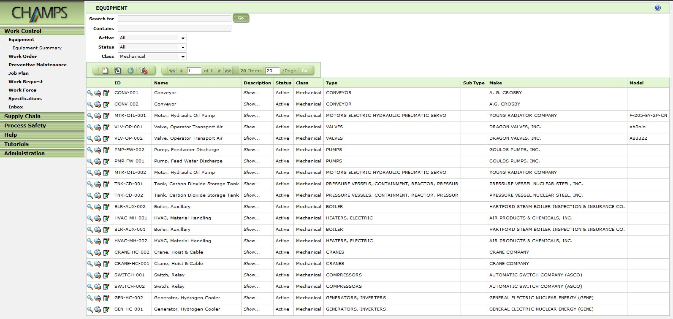Expand the Administration section
Viewport: 673px width, 319px height.
[x=42, y=153]
